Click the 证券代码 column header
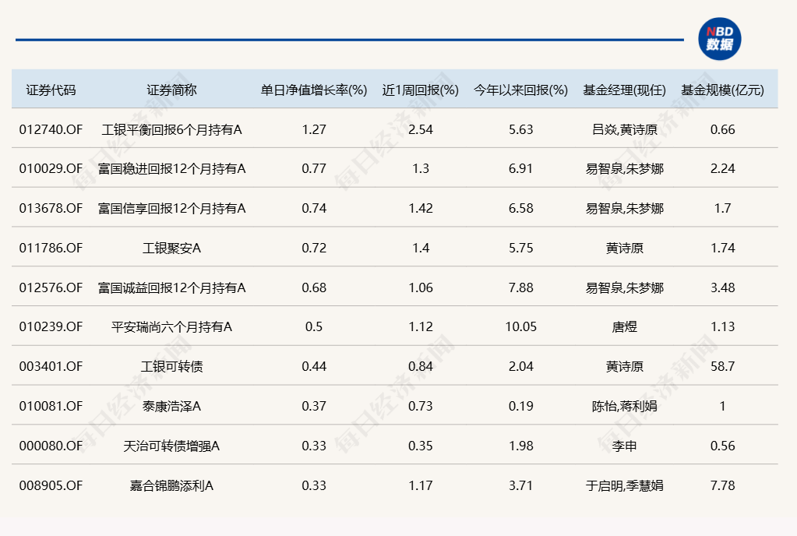Screen dimensions: 797x536 coord(51,90)
